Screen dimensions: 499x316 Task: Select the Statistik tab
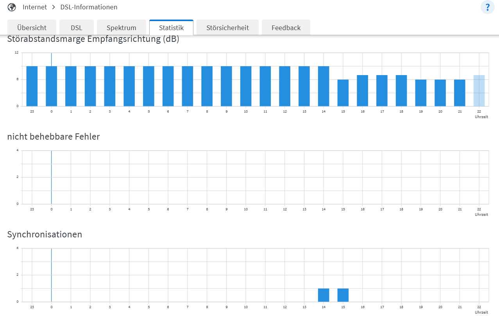pyautogui.click(x=171, y=28)
